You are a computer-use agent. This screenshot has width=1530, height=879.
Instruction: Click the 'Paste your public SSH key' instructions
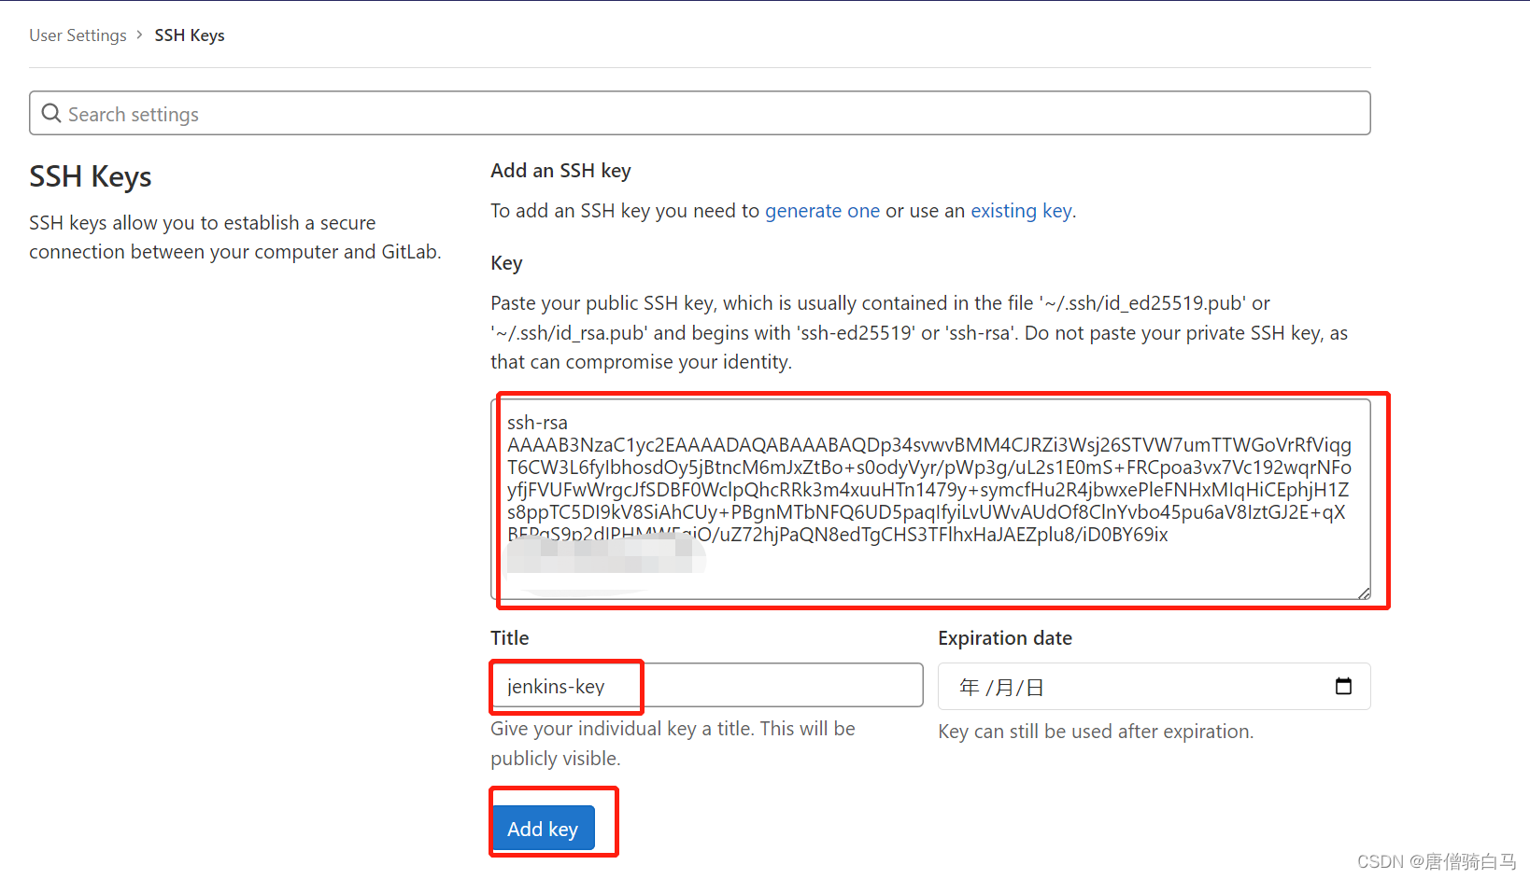pyautogui.click(x=919, y=332)
